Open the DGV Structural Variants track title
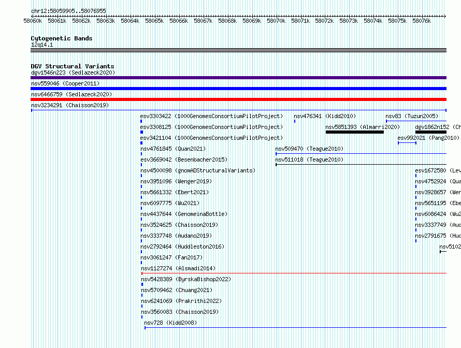Screen dimensions: 461x348 tap(73, 66)
